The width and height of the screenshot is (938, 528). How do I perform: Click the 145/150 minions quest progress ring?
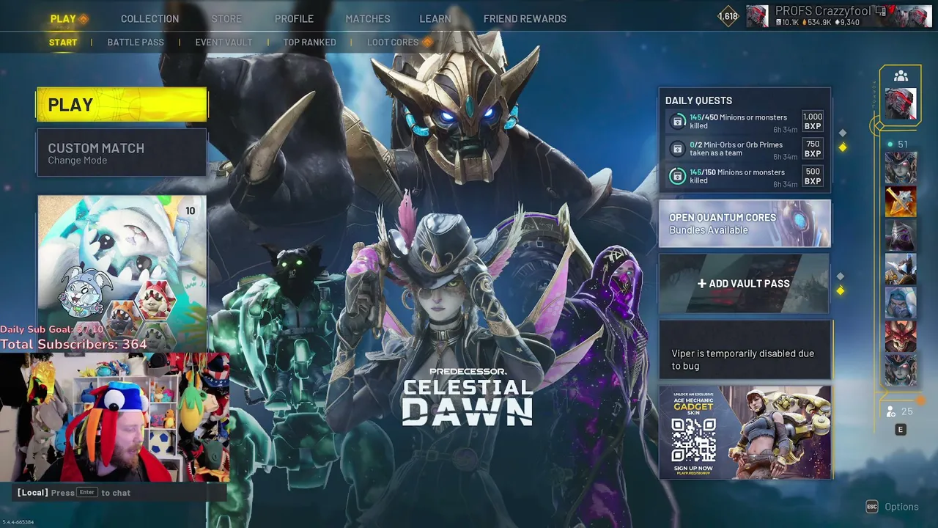point(679,176)
